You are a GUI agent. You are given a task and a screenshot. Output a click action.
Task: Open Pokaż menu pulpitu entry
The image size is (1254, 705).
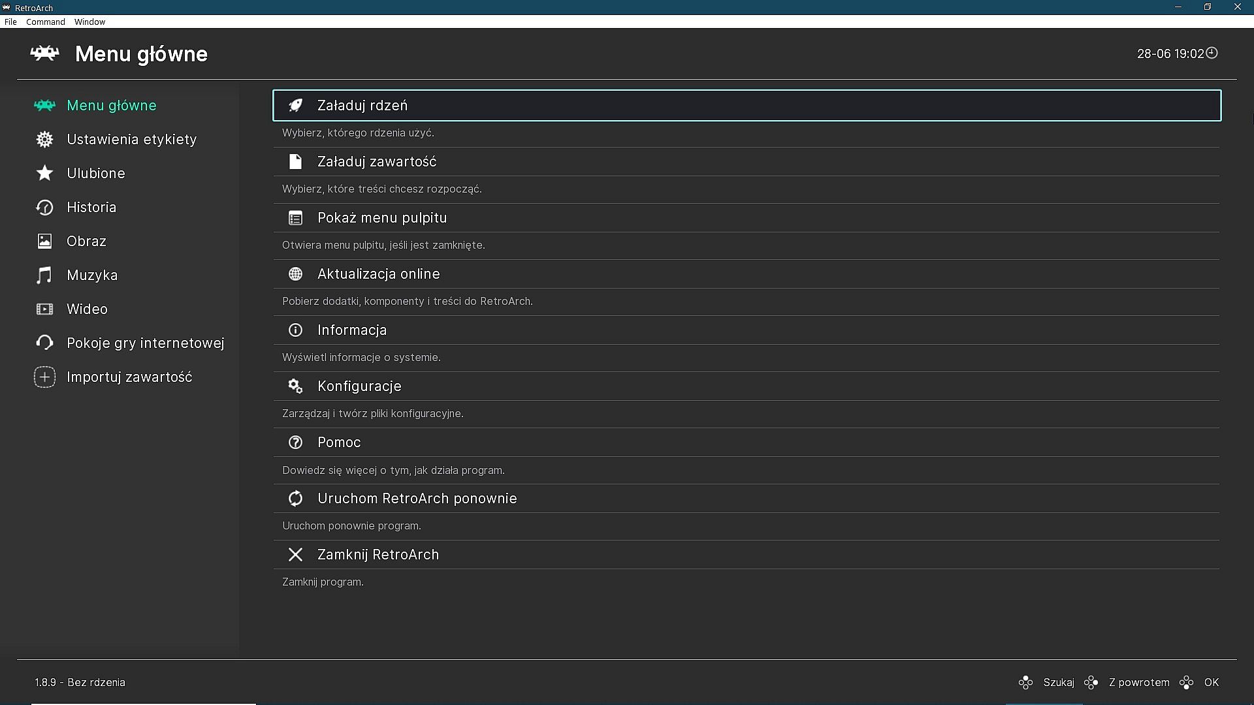(x=382, y=217)
